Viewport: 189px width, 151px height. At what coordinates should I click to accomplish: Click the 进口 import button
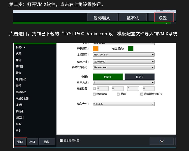(20, 142)
